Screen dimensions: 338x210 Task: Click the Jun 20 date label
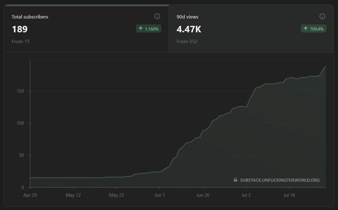pyautogui.click(x=202, y=195)
